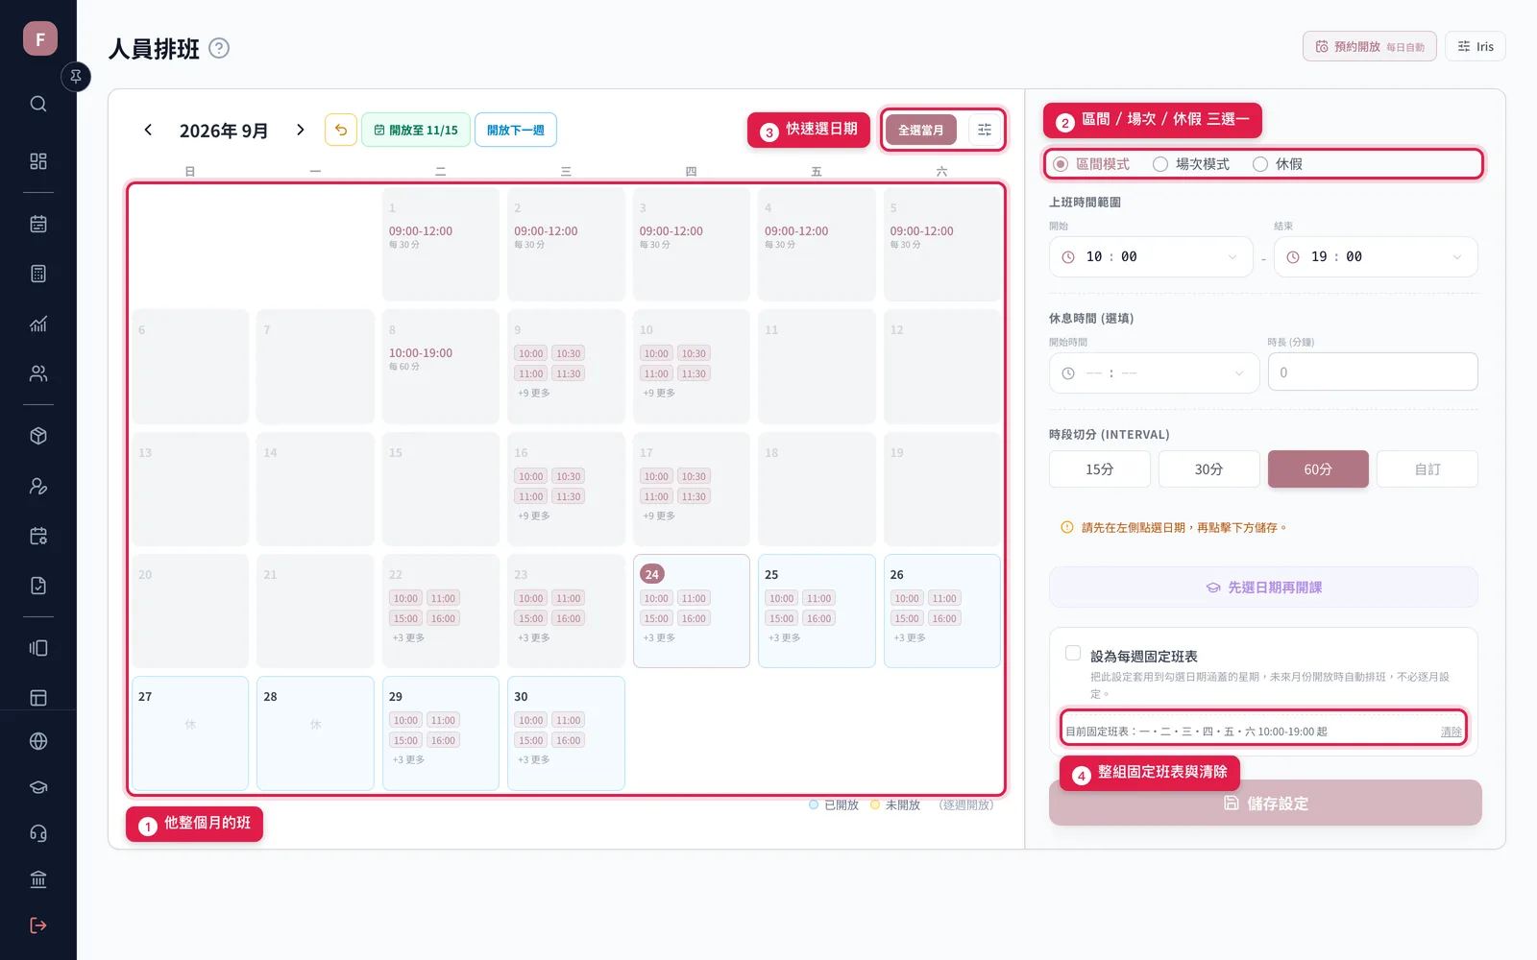
Task: Open the Iris user menu
Action: click(x=1476, y=46)
